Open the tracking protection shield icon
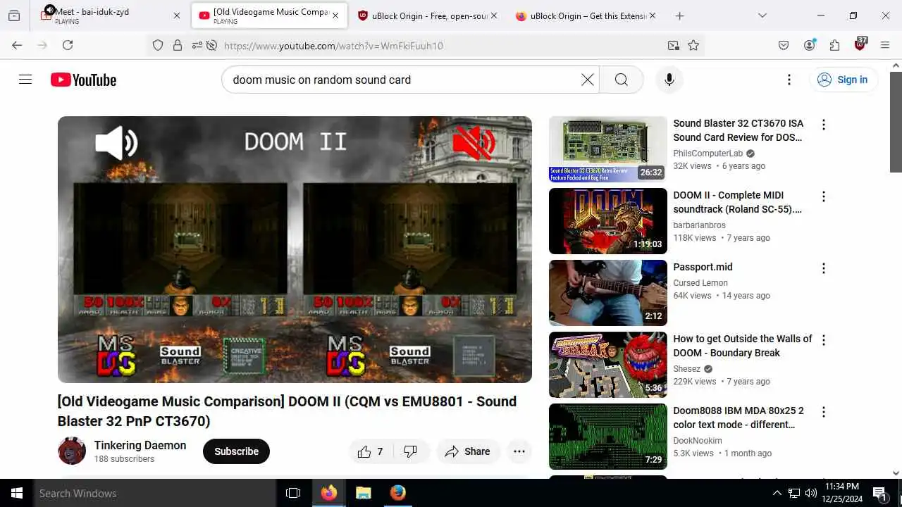902x507 pixels. coord(158,45)
